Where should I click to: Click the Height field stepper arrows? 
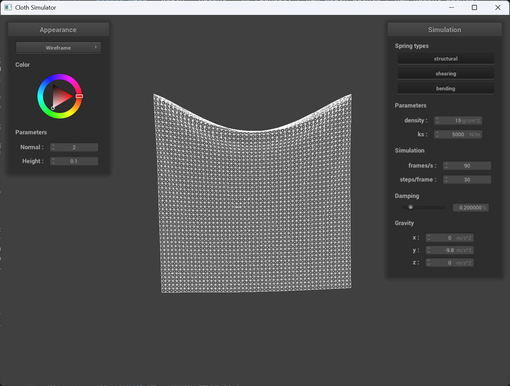coord(53,161)
